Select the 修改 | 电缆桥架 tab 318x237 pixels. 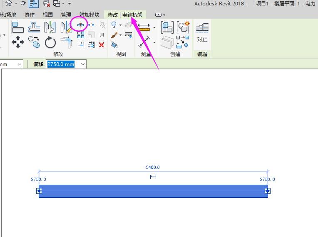click(125, 15)
